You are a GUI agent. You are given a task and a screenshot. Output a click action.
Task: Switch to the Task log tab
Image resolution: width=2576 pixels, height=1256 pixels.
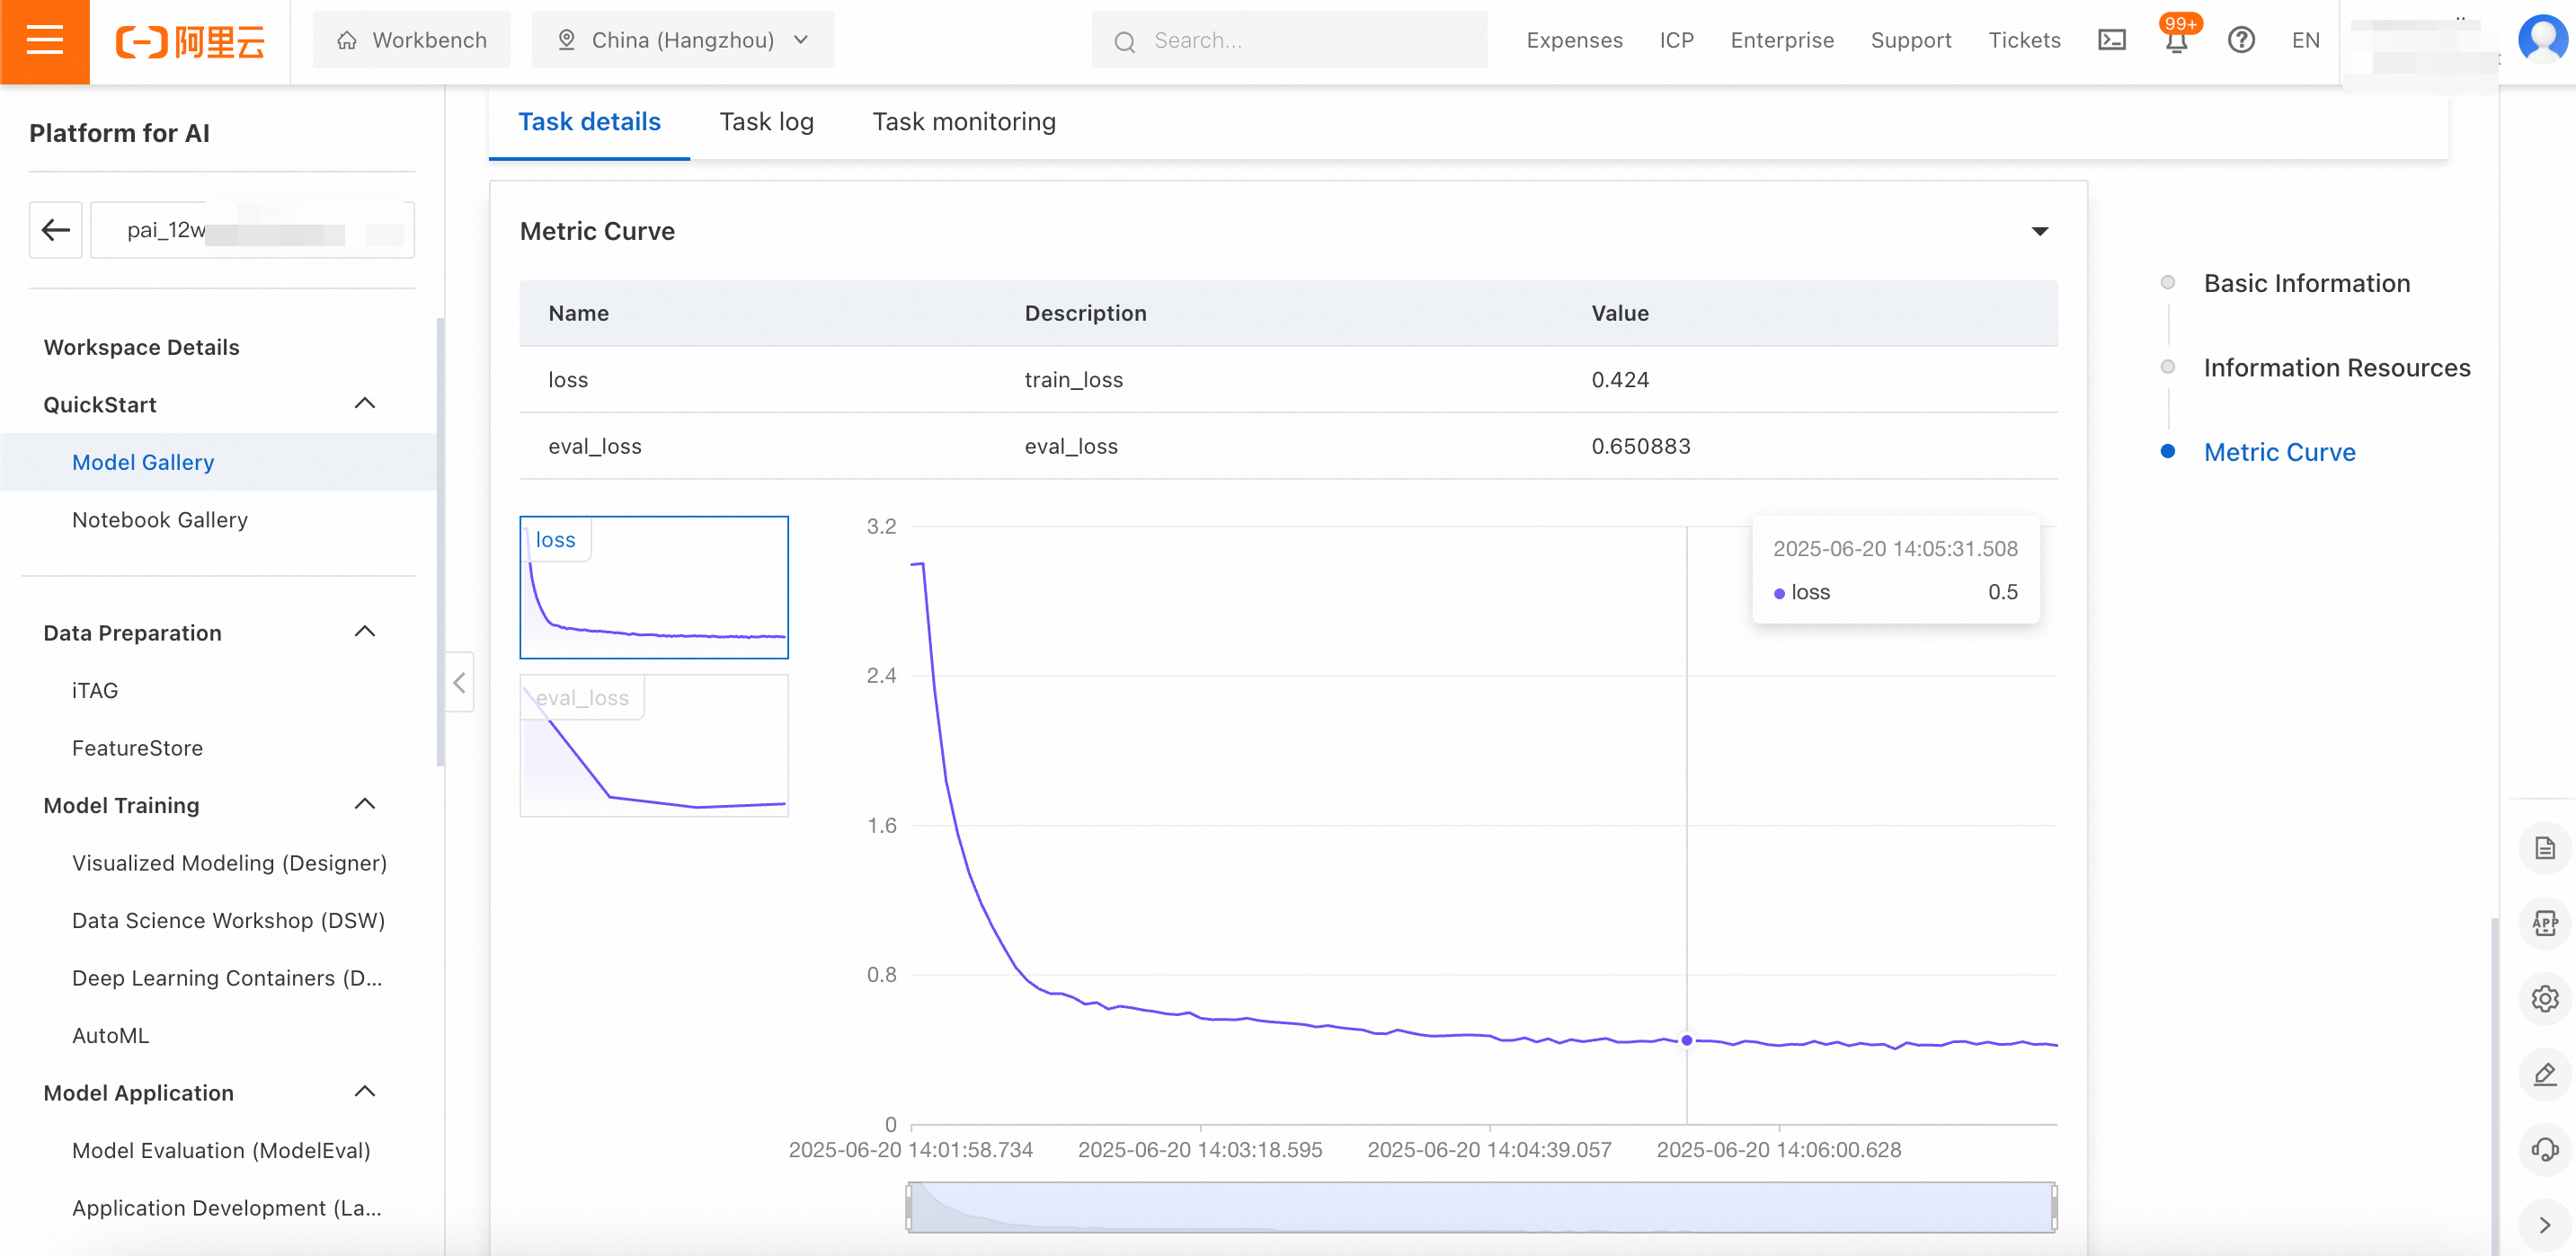(x=766, y=122)
